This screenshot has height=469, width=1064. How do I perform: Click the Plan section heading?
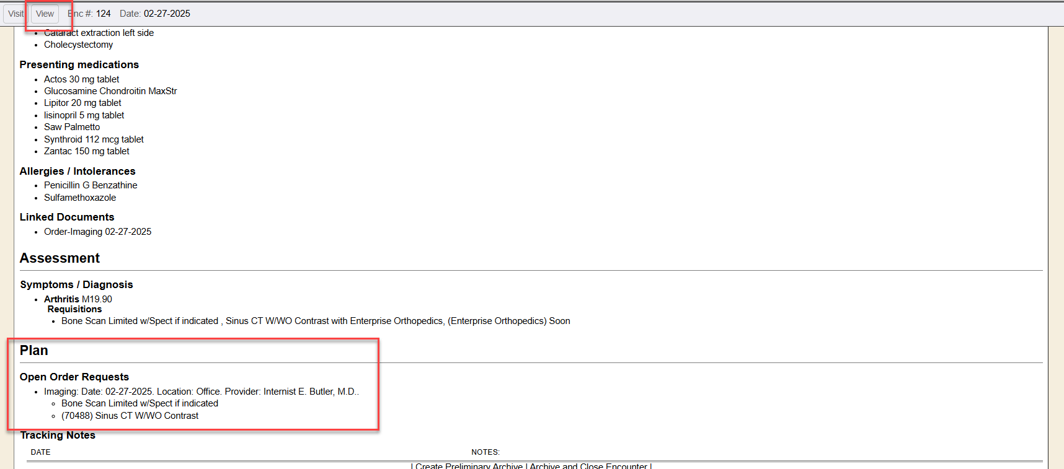(x=33, y=351)
